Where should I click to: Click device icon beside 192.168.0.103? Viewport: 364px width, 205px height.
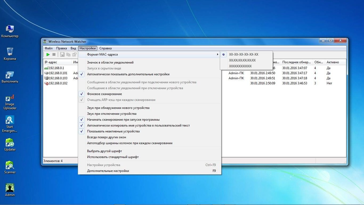(x=46, y=78)
